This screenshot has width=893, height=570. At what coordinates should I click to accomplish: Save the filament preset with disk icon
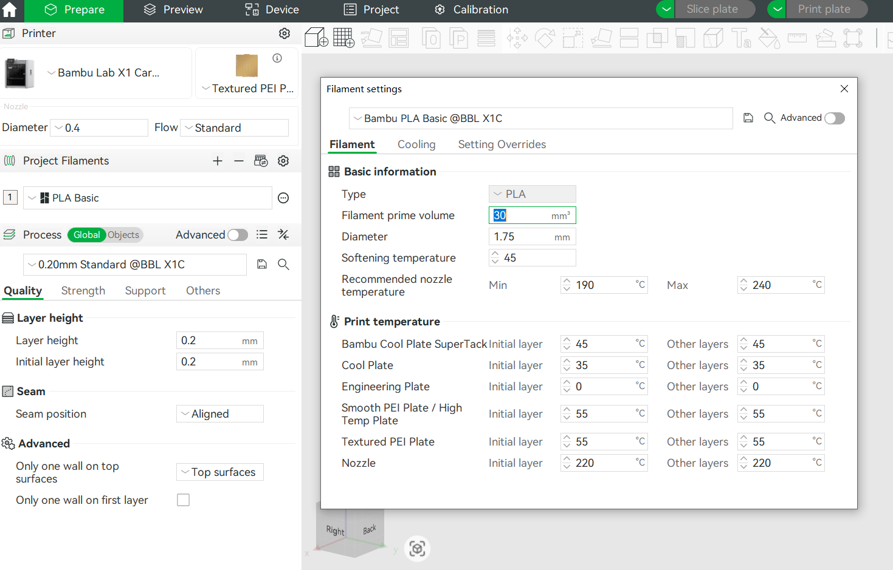pos(748,118)
